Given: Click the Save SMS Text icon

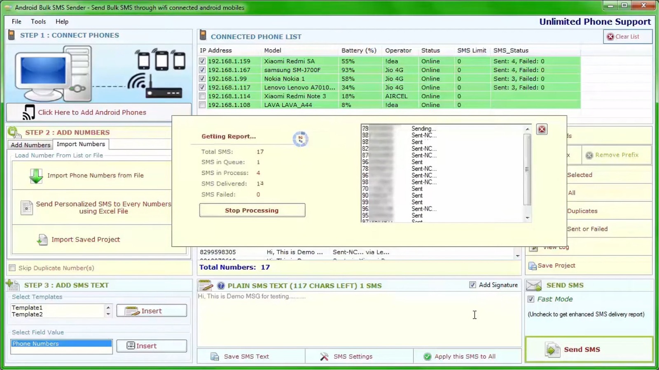Looking at the screenshot, I should (215, 356).
